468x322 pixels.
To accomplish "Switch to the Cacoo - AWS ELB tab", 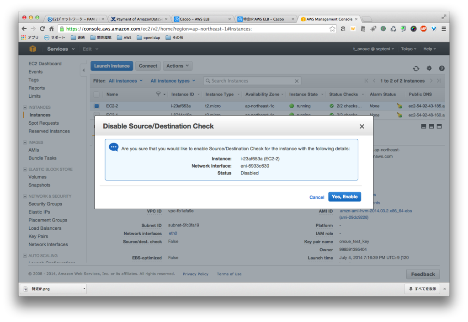I will click(202, 19).
